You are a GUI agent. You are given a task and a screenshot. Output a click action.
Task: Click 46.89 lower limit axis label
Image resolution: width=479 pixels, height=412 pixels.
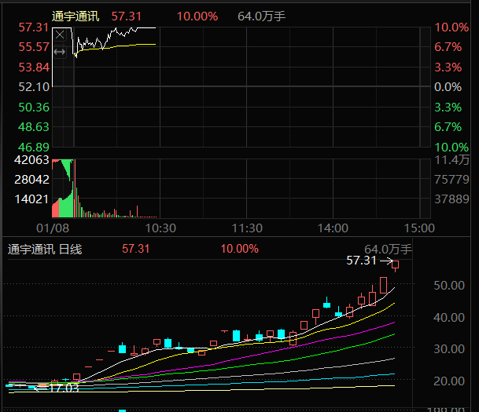(34, 148)
